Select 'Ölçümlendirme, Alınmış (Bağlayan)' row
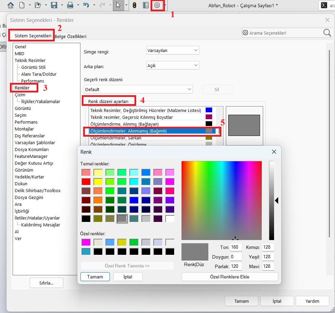The width and height of the screenshot is (335, 313). pyautogui.click(x=152, y=124)
